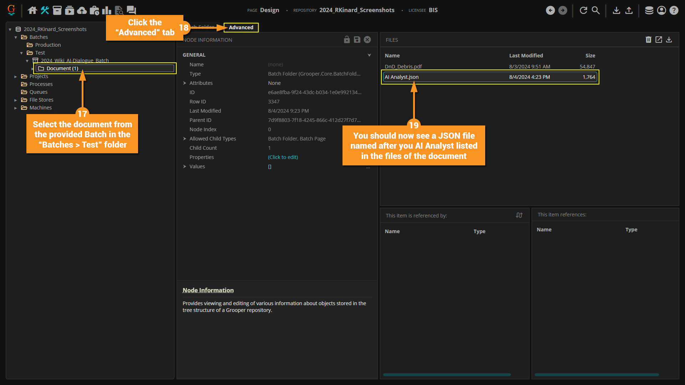Click the back navigation arrow
This screenshot has height=385, width=685.
coord(550,10)
